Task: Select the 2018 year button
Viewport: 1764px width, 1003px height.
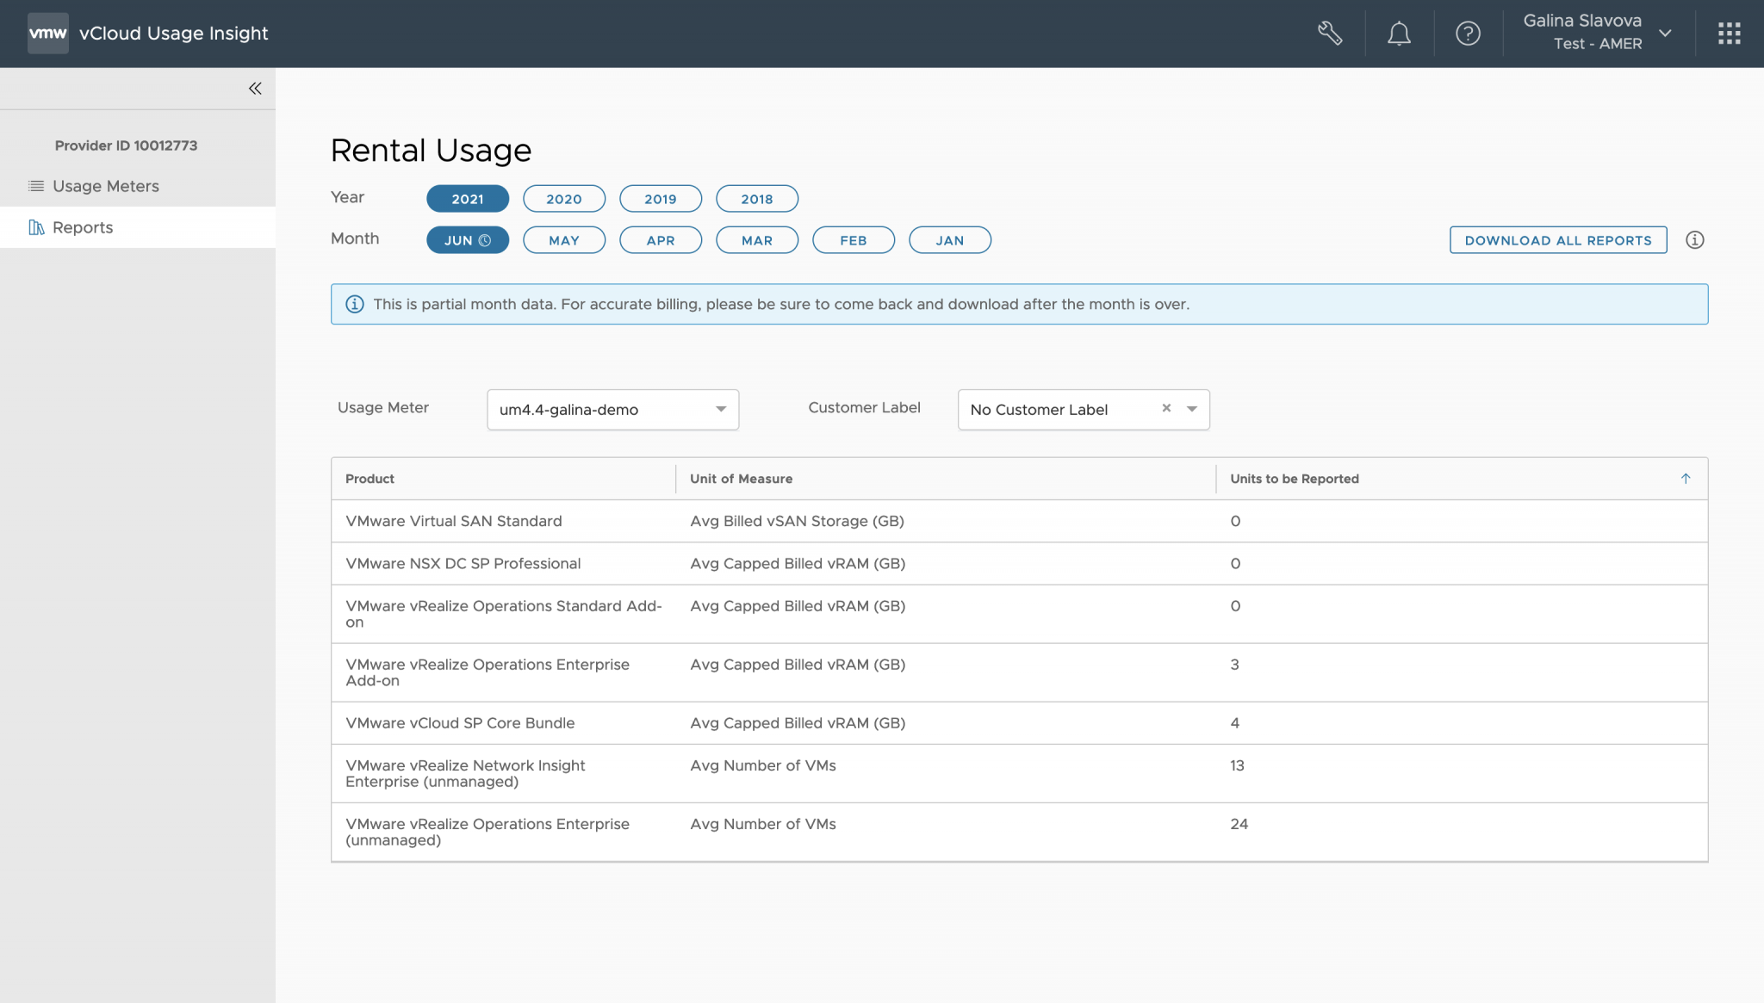Action: click(756, 198)
